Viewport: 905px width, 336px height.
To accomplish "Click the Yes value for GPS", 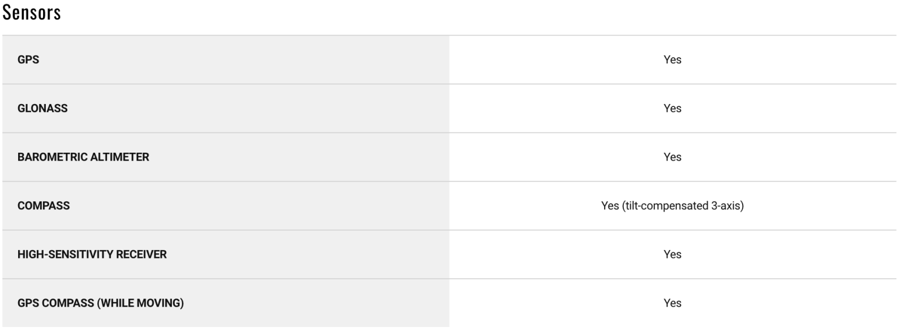I will [673, 60].
